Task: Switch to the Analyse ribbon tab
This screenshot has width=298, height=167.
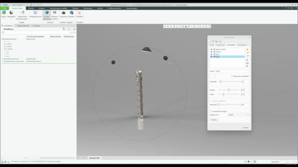Action: (x=41, y=8)
